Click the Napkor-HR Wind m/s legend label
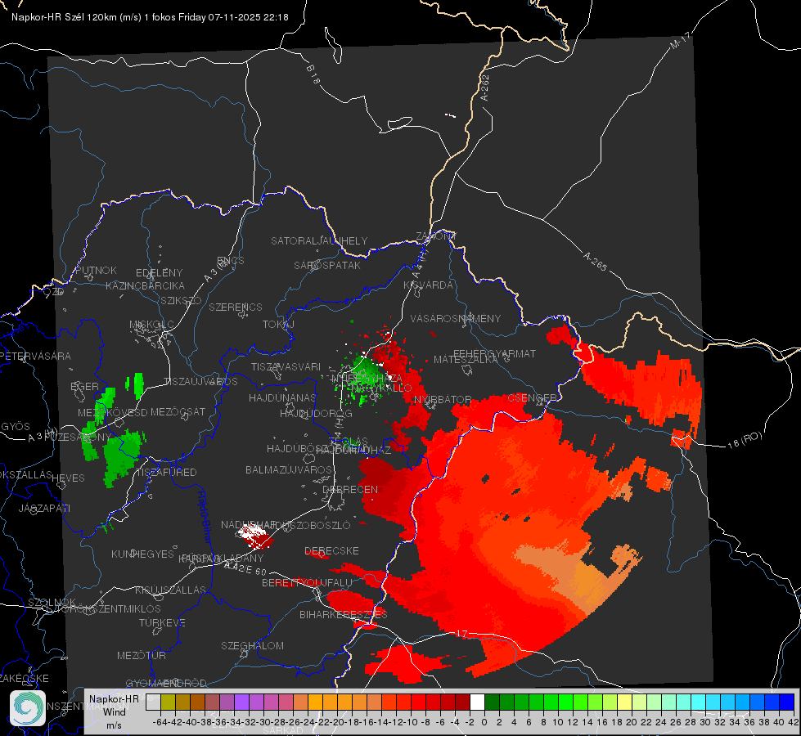This screenshot has width=801, height=736. (114, 712)
